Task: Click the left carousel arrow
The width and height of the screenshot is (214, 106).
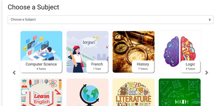Action: click(x=14, y=73)
